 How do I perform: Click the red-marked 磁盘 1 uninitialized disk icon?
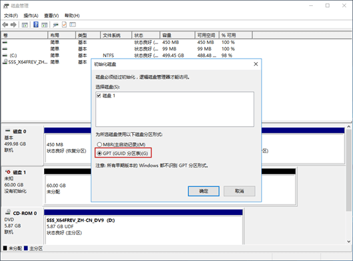point(7,172)
